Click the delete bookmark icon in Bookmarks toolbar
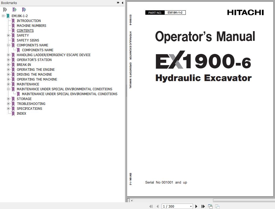Screen dimensions: 275x209 [x=5, y=9]
